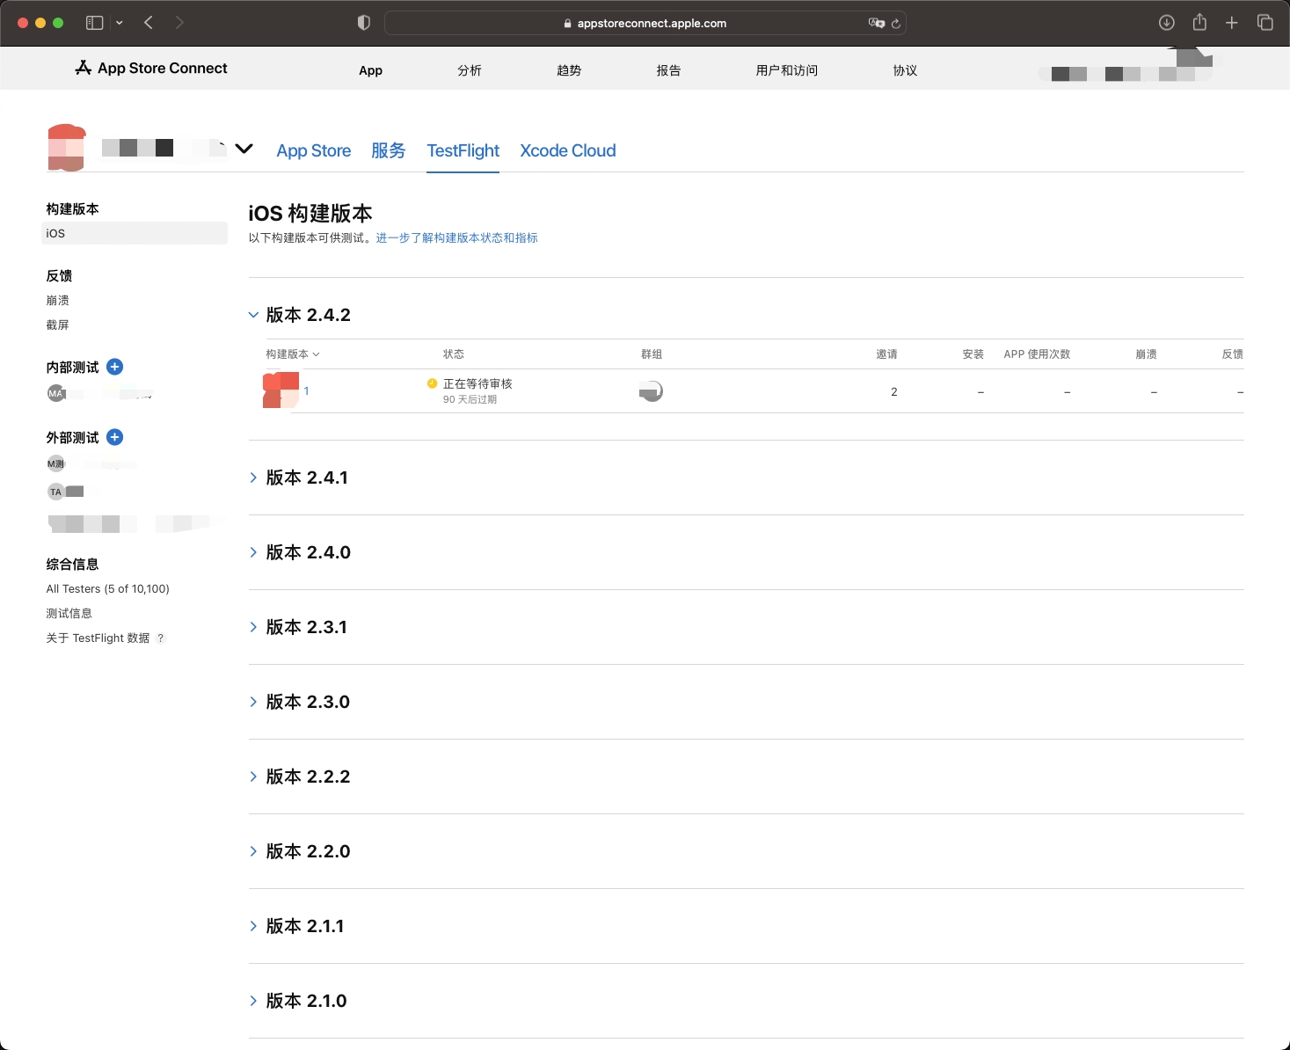This screenshot has height=1050, width=1290.
Task: Click the browser forward arrow
Action: pos(179,23)
